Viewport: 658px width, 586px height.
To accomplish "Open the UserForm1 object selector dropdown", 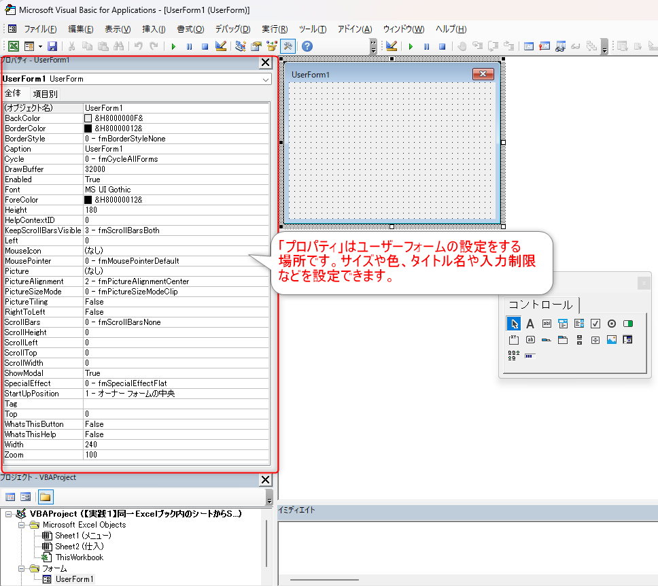I will (x=266, y=80).
